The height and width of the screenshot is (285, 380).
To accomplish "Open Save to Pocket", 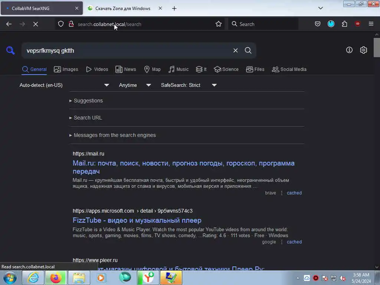I will (318, 24).
